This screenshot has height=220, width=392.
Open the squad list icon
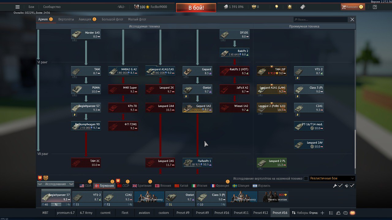coord(331,213)
